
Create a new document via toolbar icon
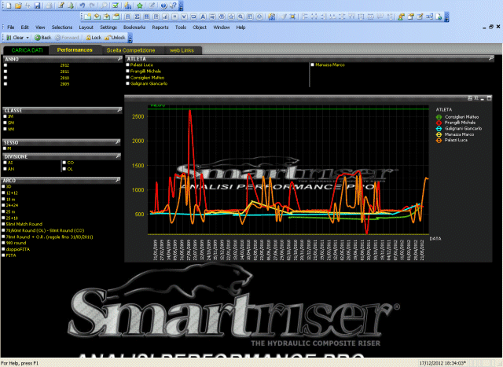click(9, 6)
